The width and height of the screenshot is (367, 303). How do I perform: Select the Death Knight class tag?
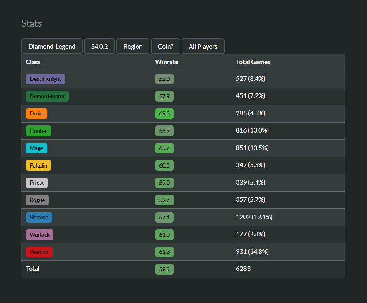[46, 79]
